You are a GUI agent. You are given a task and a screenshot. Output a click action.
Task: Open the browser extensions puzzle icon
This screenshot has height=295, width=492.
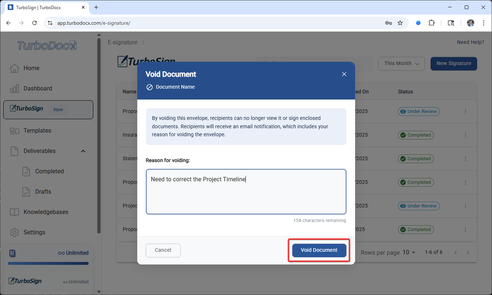point(431,23)
